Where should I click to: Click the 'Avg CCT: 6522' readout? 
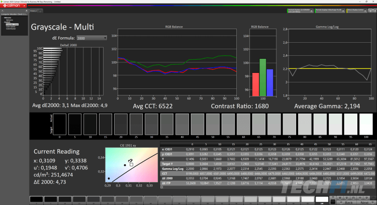coord(153,106)
